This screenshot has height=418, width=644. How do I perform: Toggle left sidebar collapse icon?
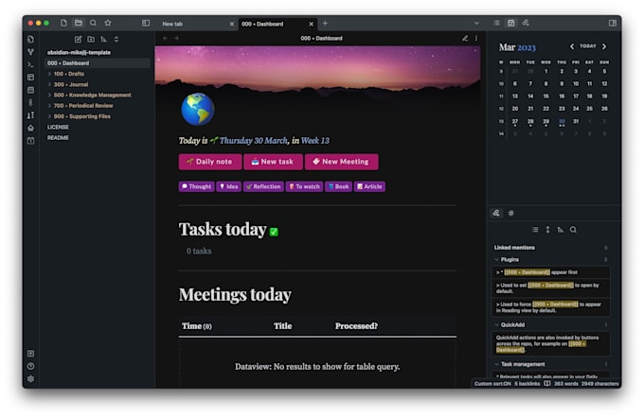pos(146,23)
